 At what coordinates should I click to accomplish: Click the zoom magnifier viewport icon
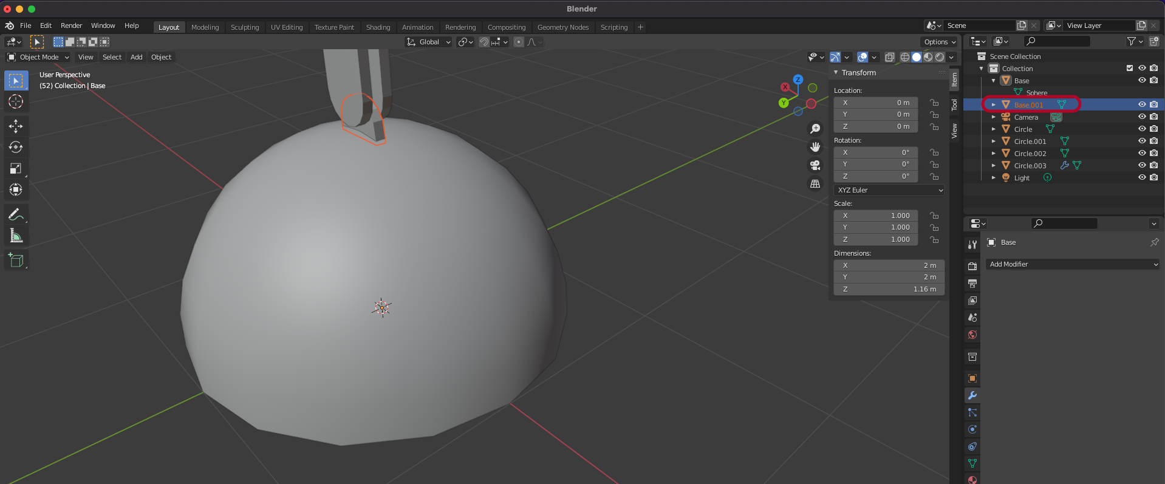click(x=815, y=129)
